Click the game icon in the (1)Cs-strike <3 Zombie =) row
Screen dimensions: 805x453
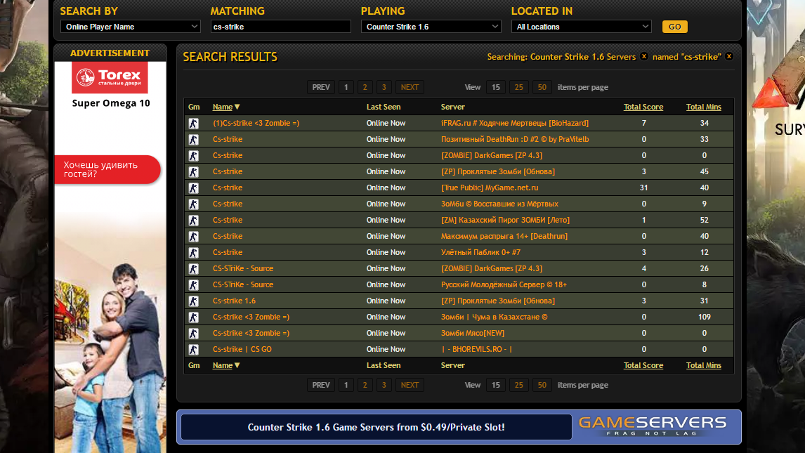194,123
